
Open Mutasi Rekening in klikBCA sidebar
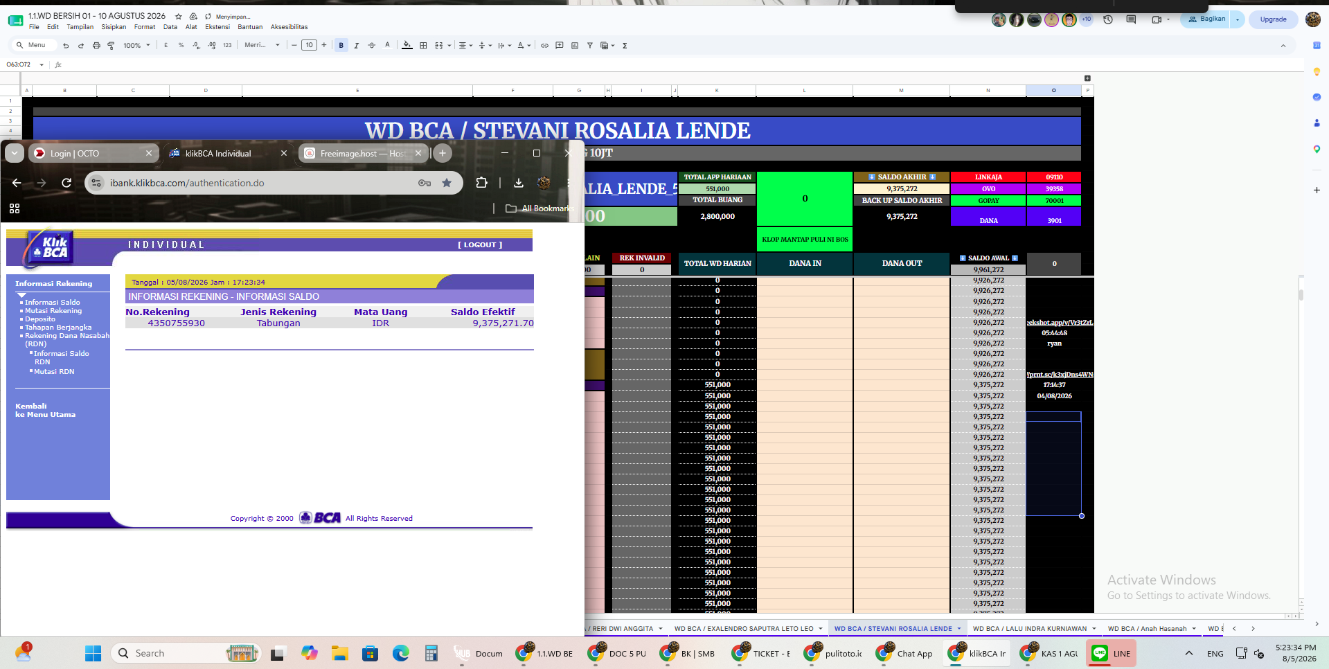[53, 311]
